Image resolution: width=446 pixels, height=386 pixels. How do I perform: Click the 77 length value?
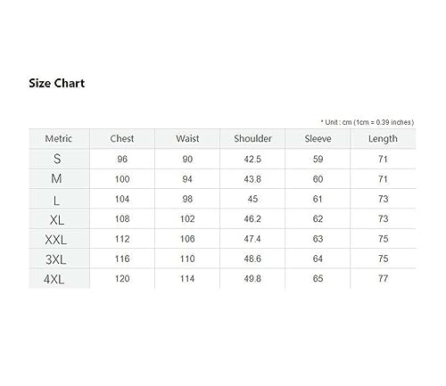[x=383, y=278]
